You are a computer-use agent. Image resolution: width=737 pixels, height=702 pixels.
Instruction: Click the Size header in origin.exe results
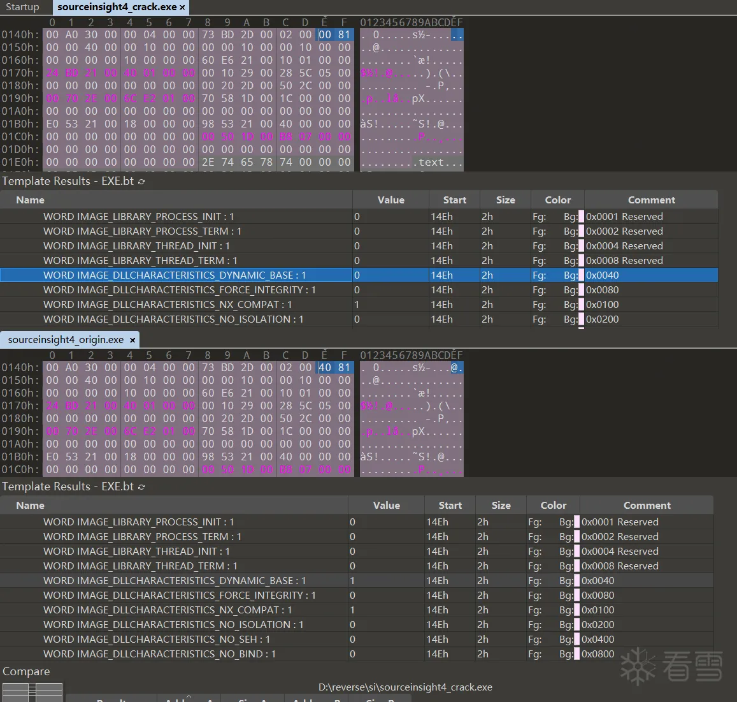point(501,506)
